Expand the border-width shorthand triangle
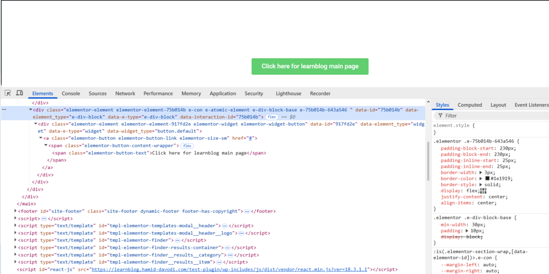This screenshot has width=549, height=274. click(481, 173)
